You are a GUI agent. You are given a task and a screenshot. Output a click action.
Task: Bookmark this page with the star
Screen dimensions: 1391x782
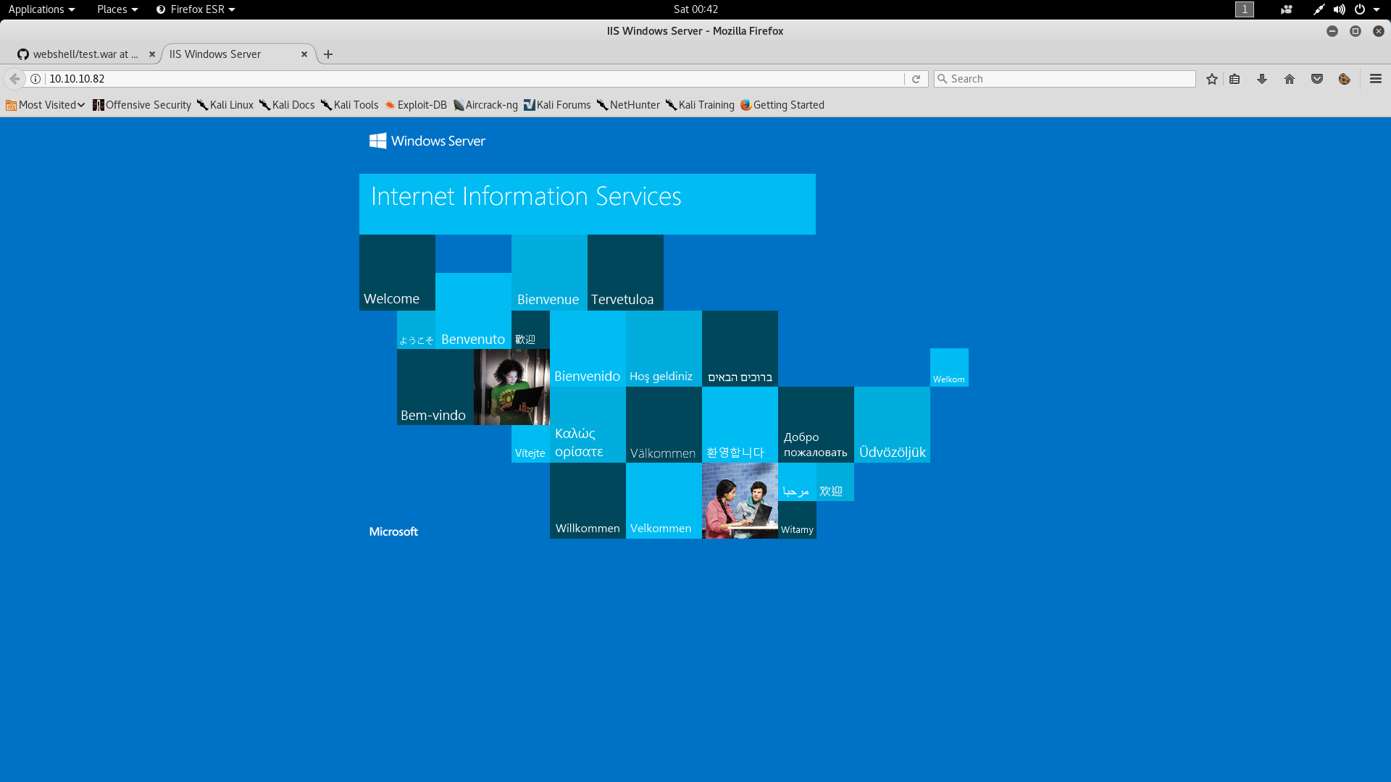(x=1211, y=78)
